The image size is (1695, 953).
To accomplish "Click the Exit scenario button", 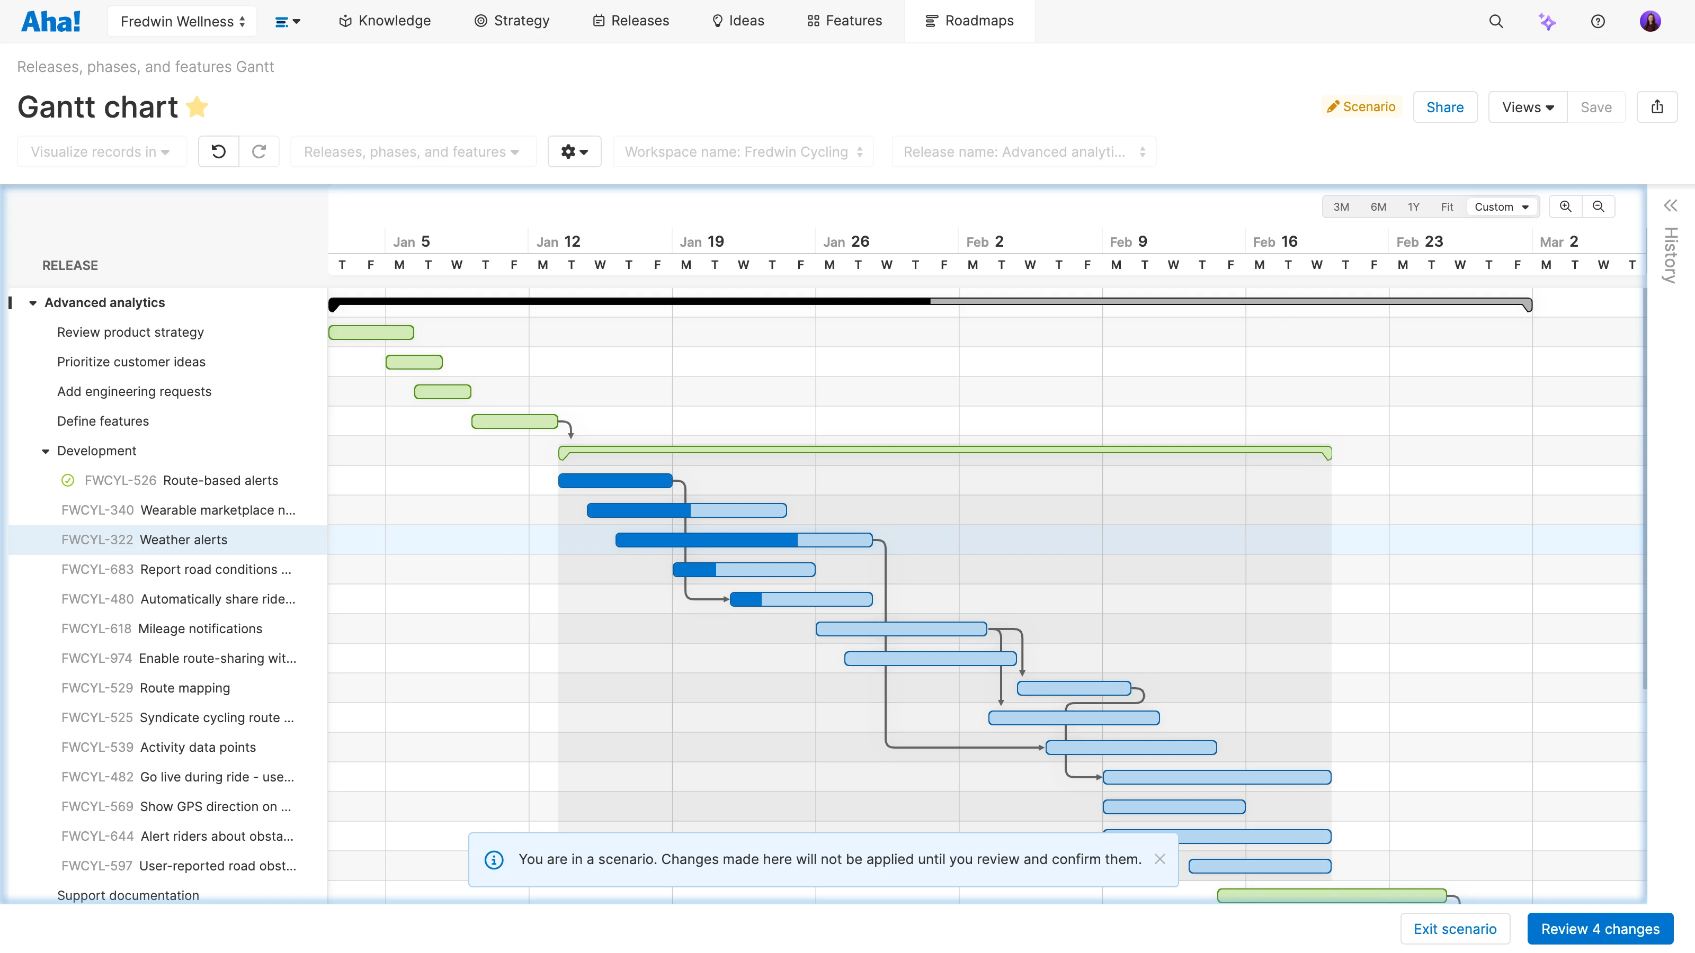I will 1455,929.
